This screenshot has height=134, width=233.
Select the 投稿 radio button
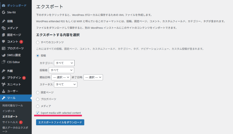(38, 56)
